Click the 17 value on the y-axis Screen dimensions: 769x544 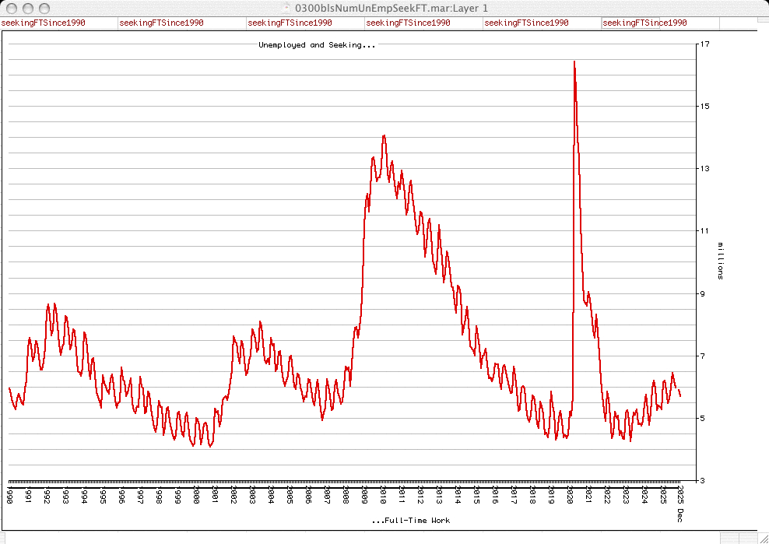click(x=704, y=44)
